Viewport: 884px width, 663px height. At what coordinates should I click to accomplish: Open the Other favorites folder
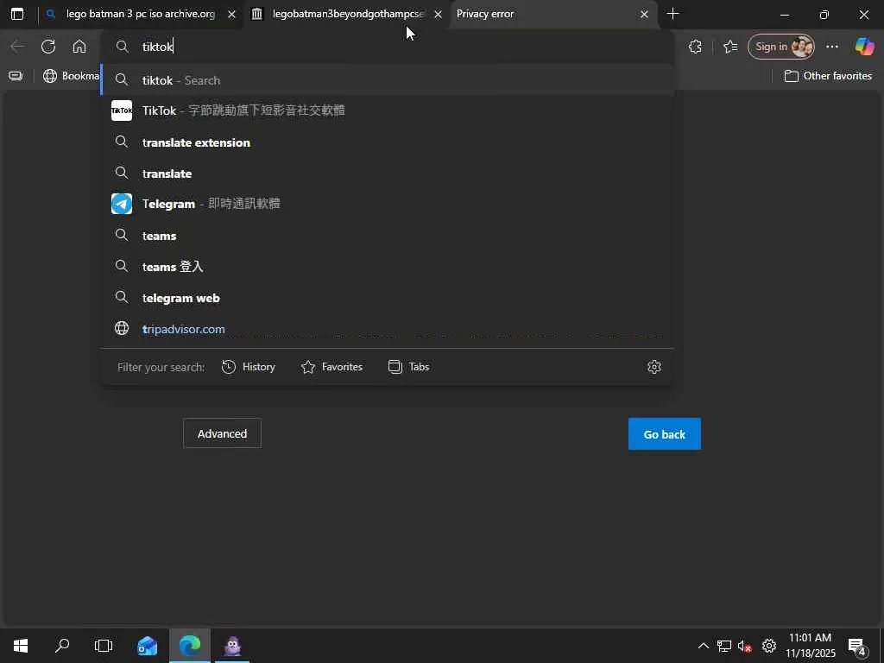click(x=828, y=76)
